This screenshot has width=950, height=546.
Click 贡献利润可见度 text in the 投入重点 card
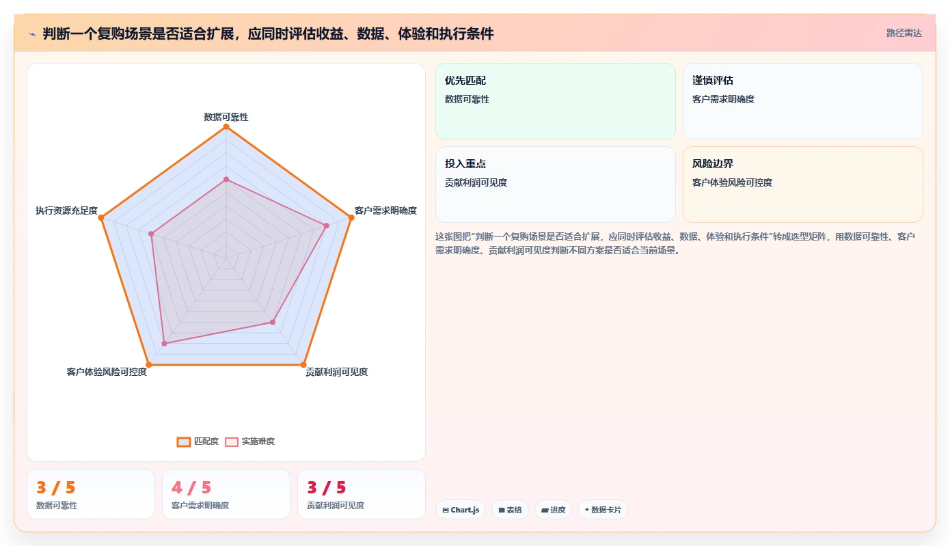point(476,182)
